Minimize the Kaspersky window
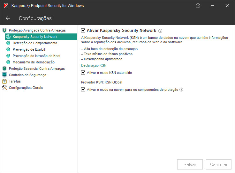Viewport: 235px width, 173px height. click(x=213, y=6)
